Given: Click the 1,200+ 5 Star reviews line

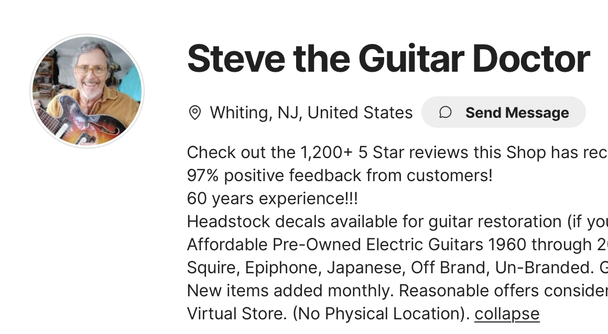Looking at the screenshot, I should point(397,152).
